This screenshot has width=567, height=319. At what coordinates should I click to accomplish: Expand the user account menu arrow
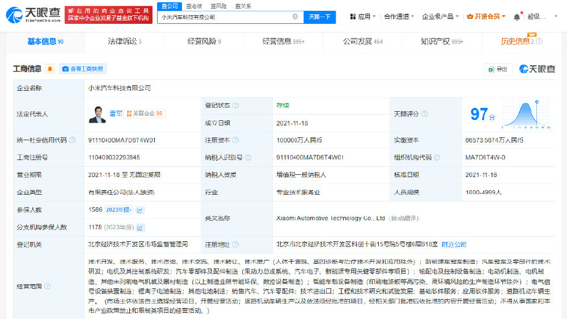point(556,16)
